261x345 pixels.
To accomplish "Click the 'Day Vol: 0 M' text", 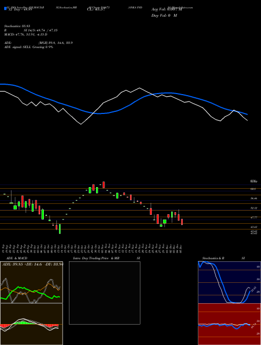I will pyautogui.click(x=164, y=16).
